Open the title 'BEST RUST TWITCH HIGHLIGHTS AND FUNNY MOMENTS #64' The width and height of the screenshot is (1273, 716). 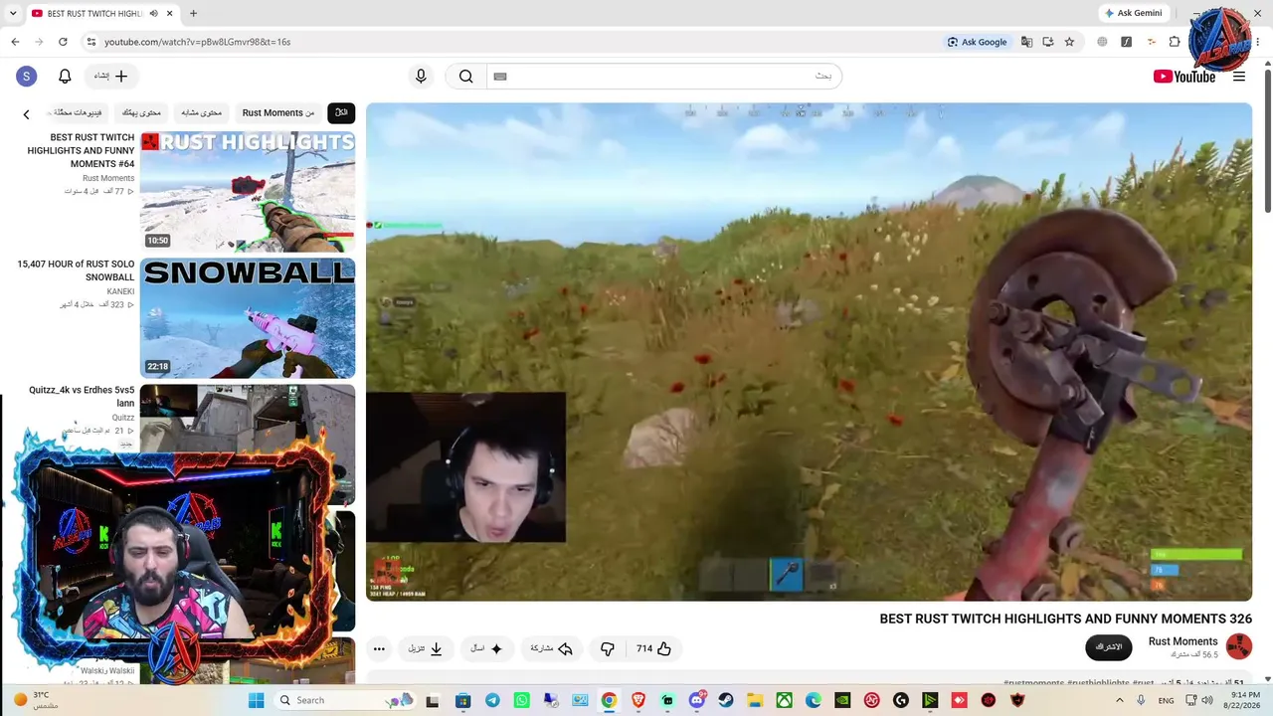tap(81, 150)
